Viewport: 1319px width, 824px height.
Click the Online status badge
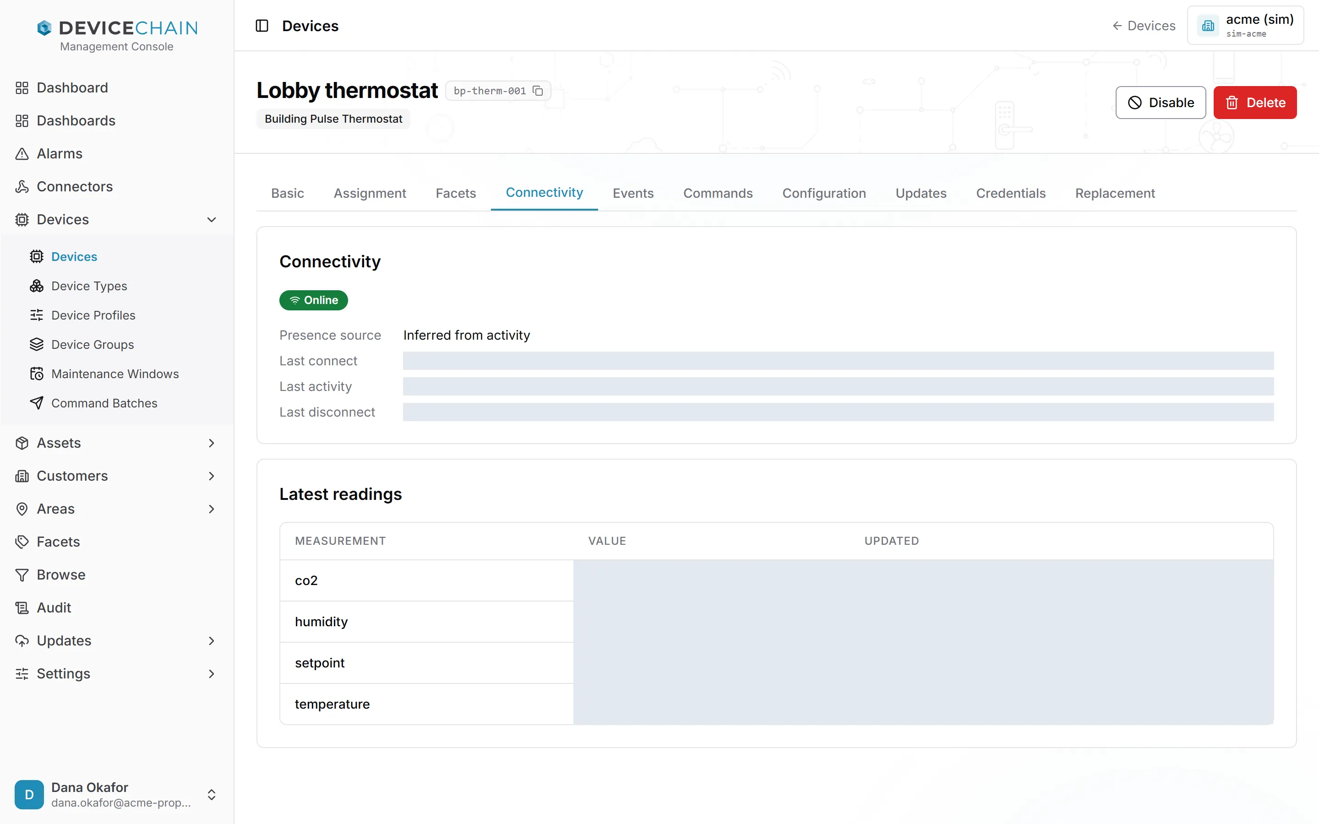(x=313, y=300)
